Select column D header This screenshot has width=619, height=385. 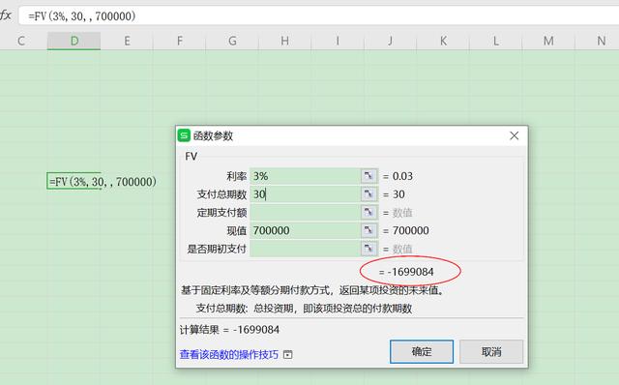(74, 41)
